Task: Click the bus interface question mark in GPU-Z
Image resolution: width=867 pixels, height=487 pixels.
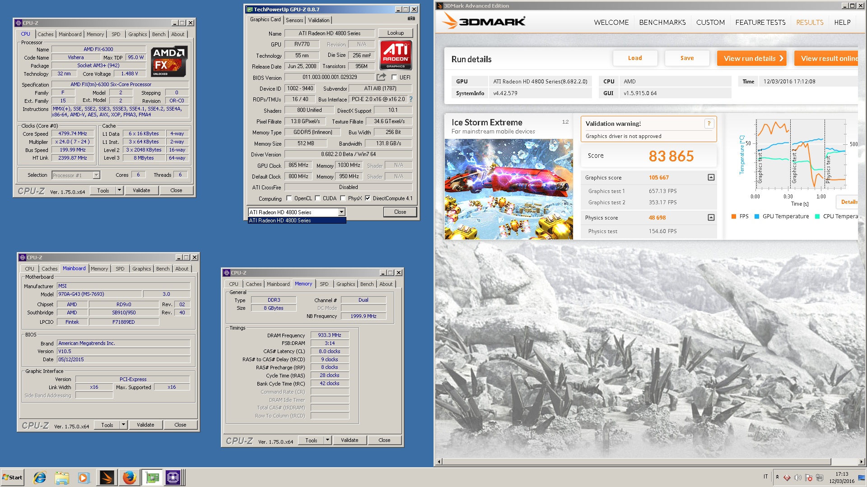Action: (x=410, y=99)
